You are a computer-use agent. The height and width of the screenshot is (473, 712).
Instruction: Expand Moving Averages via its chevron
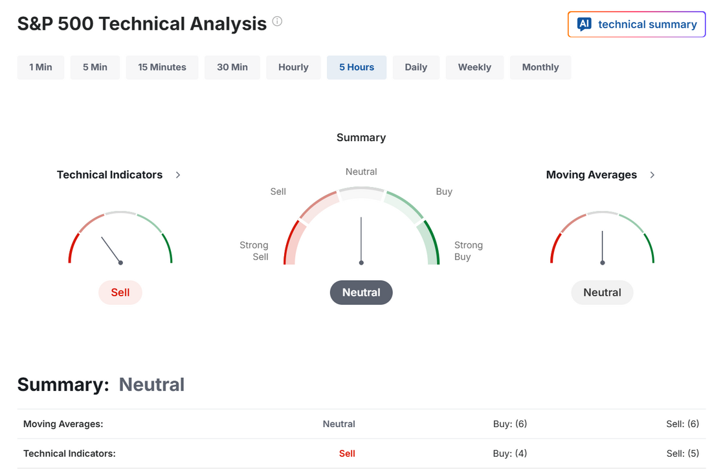(x=652, y=175)
